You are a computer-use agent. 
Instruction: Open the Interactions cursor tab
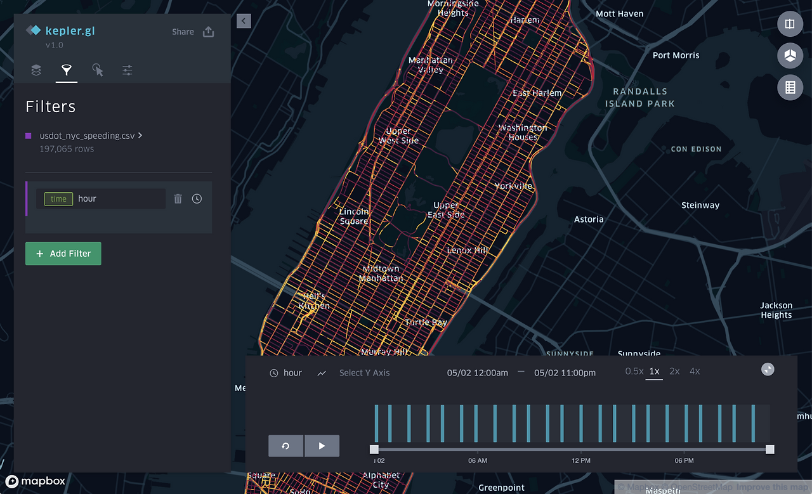click(97, 70)
